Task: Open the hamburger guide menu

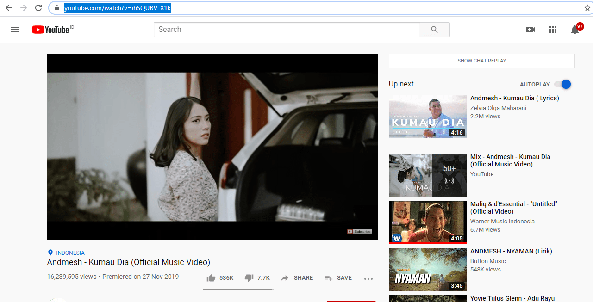Action: (15, 30)
